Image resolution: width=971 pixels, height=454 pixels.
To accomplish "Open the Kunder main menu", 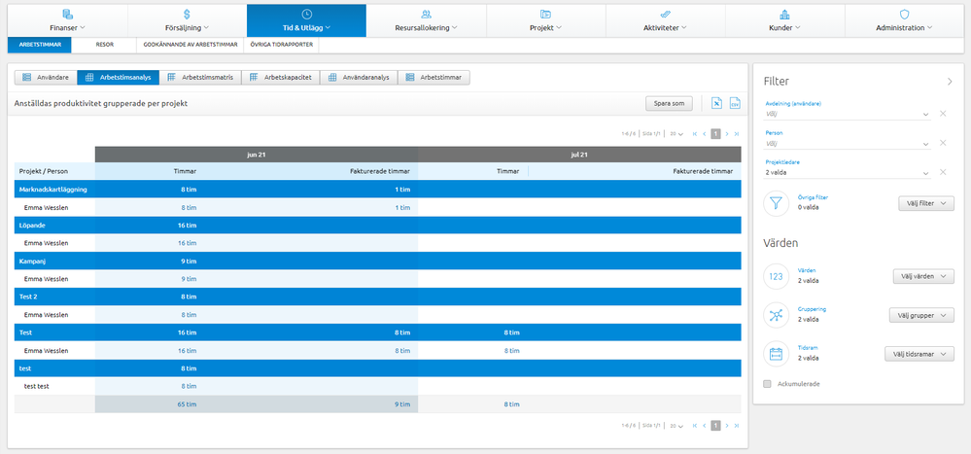I will 784,21.
